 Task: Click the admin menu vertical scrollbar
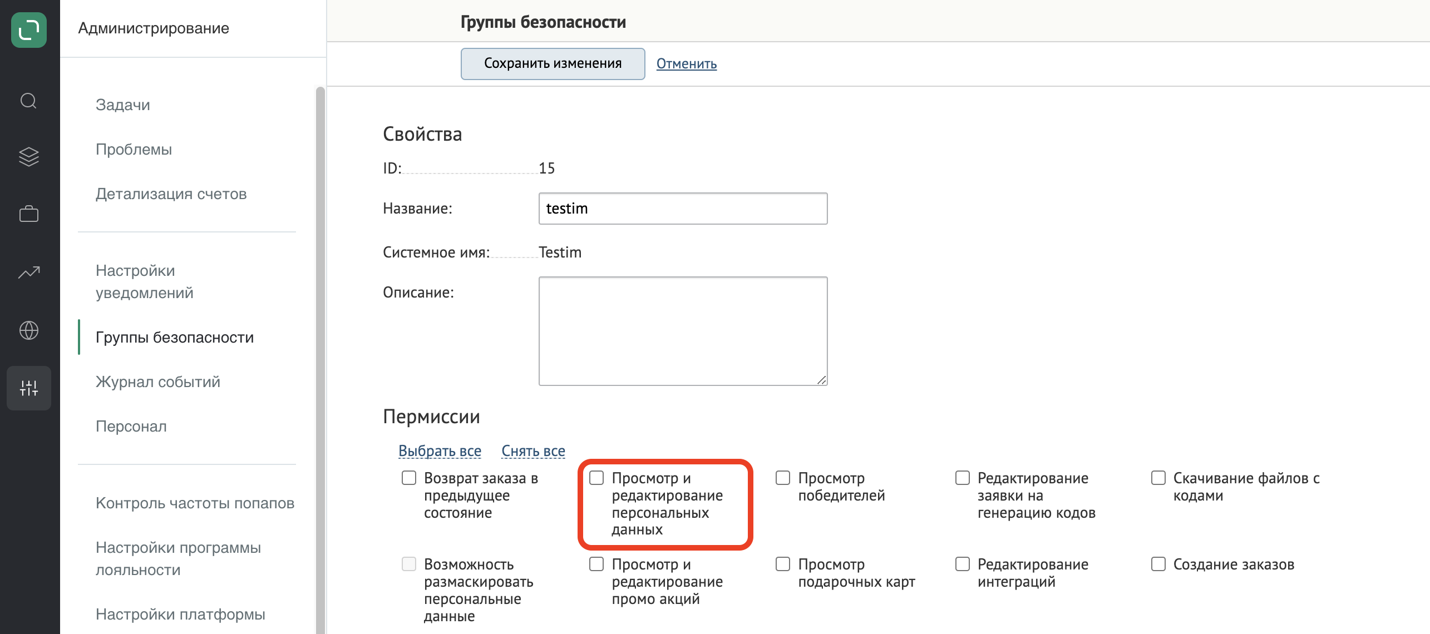(x=320, y=360)
